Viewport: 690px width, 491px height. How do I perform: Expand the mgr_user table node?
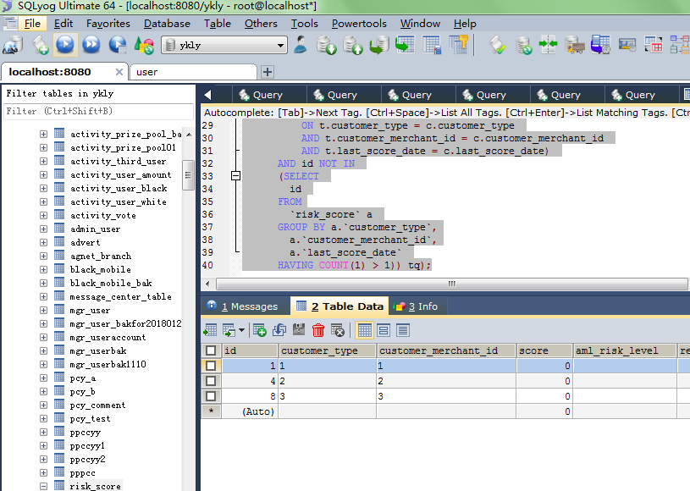click(x=43, y=310)
